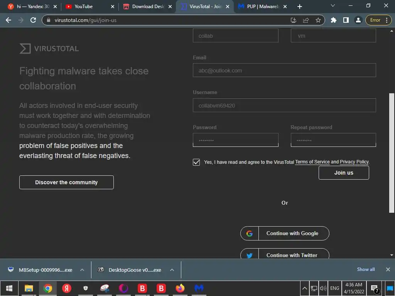Open the Chrome profile avatar
The height and width of the screenshot is (296, 395).
[358, 20]
